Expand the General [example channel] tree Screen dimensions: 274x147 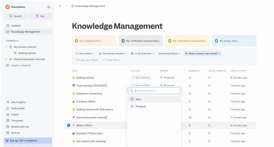click(6, 59)
